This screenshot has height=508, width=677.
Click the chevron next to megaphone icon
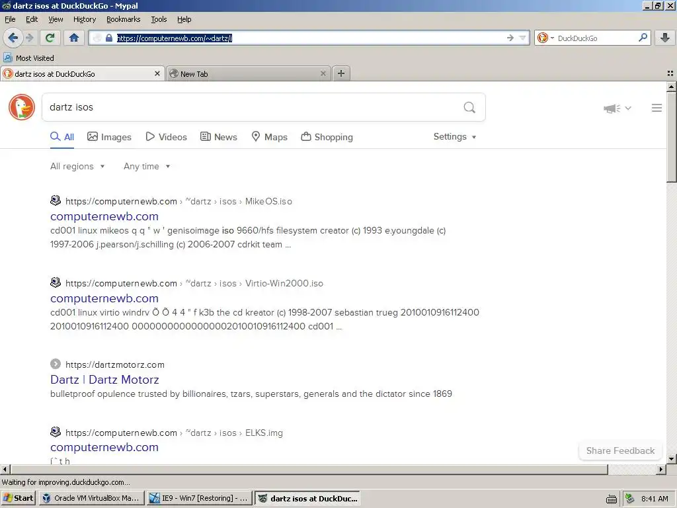[628, 108]
